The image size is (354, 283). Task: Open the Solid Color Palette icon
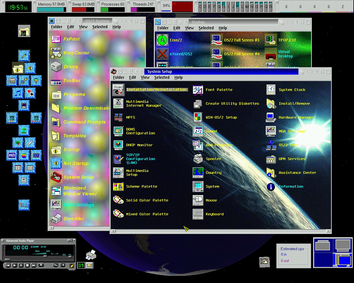pyautogui.click(x=118, y=200)
